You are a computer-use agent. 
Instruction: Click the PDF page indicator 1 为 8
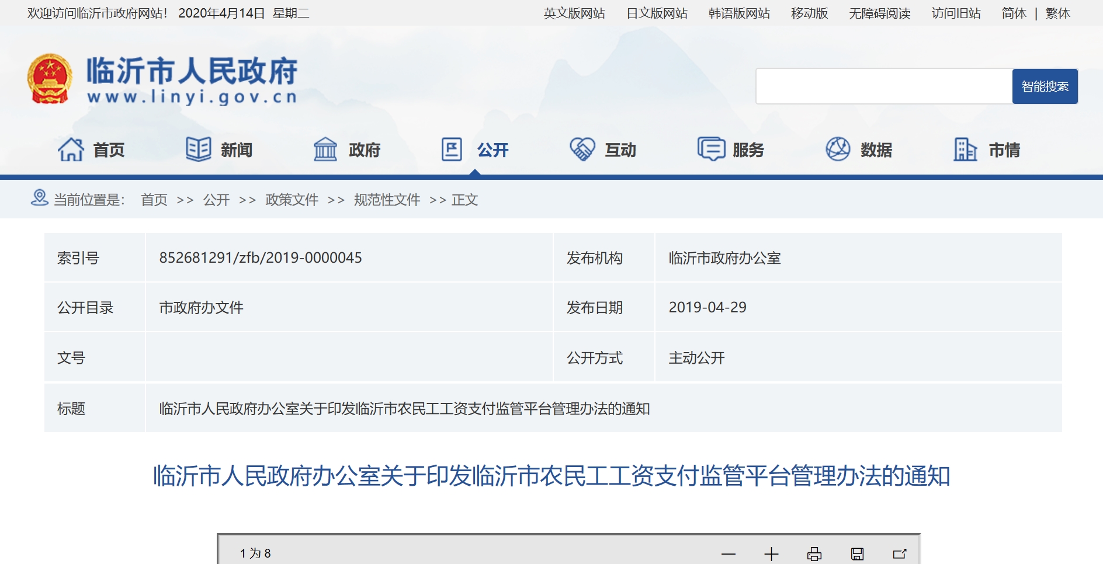coord(255,553)
